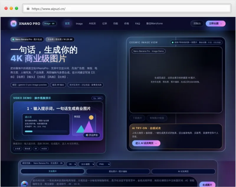236x187 pixels.
Task: Click the 立即出图 button
Action: [216, 24]
